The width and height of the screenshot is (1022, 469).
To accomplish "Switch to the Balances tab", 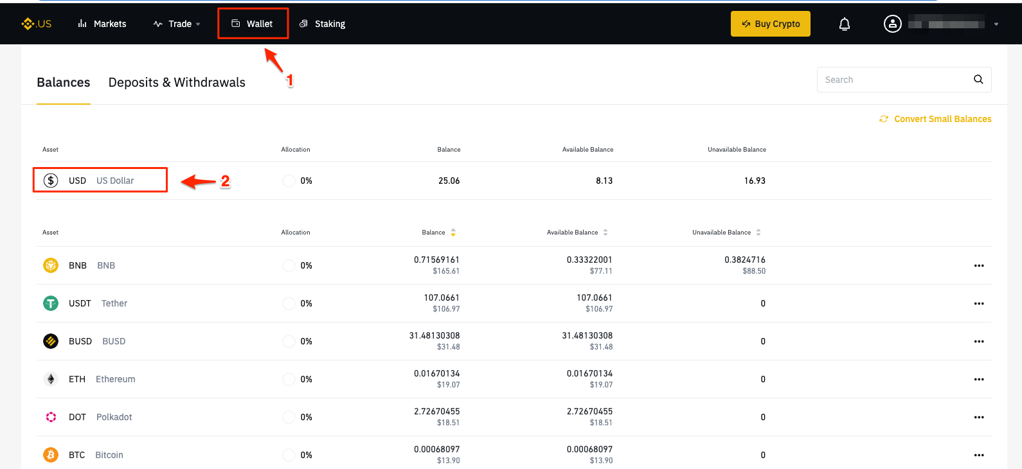I will coord(63,82).
